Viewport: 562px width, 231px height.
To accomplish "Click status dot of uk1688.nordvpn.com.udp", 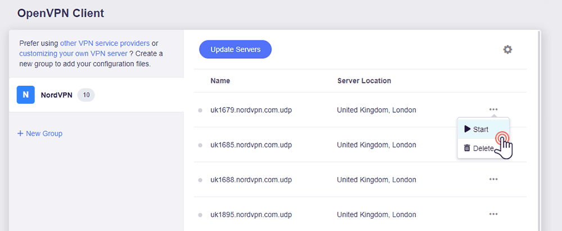I will 200,180.
